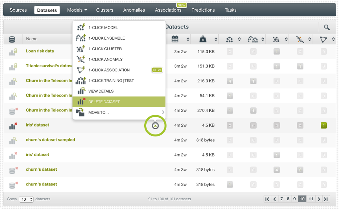The height and width of the screenshot is (209, 339).
Task: Open the churn's dataset sampled link
Action: click(51, 140)
